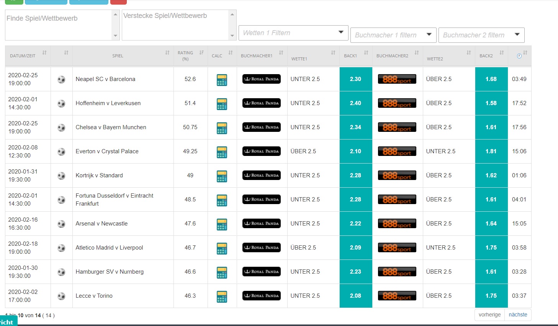This screenshot has height=326, width=558.
Task: Click UNTER 2.5 Wette2 in Everton row
Action: tap(441, 151)
